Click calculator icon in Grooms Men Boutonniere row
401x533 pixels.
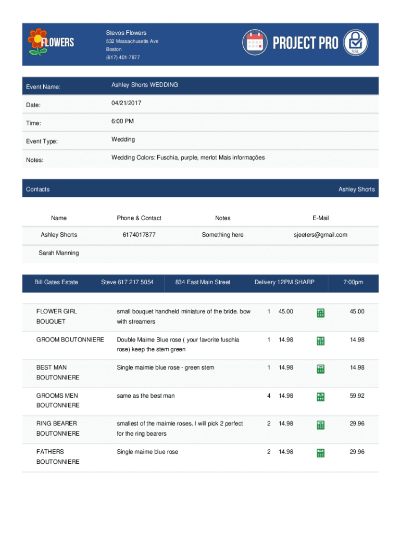point(320,397)
